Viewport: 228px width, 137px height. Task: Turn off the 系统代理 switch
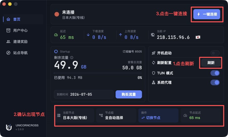215,82
